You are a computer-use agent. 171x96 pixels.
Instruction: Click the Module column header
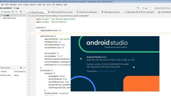(4, 71)
